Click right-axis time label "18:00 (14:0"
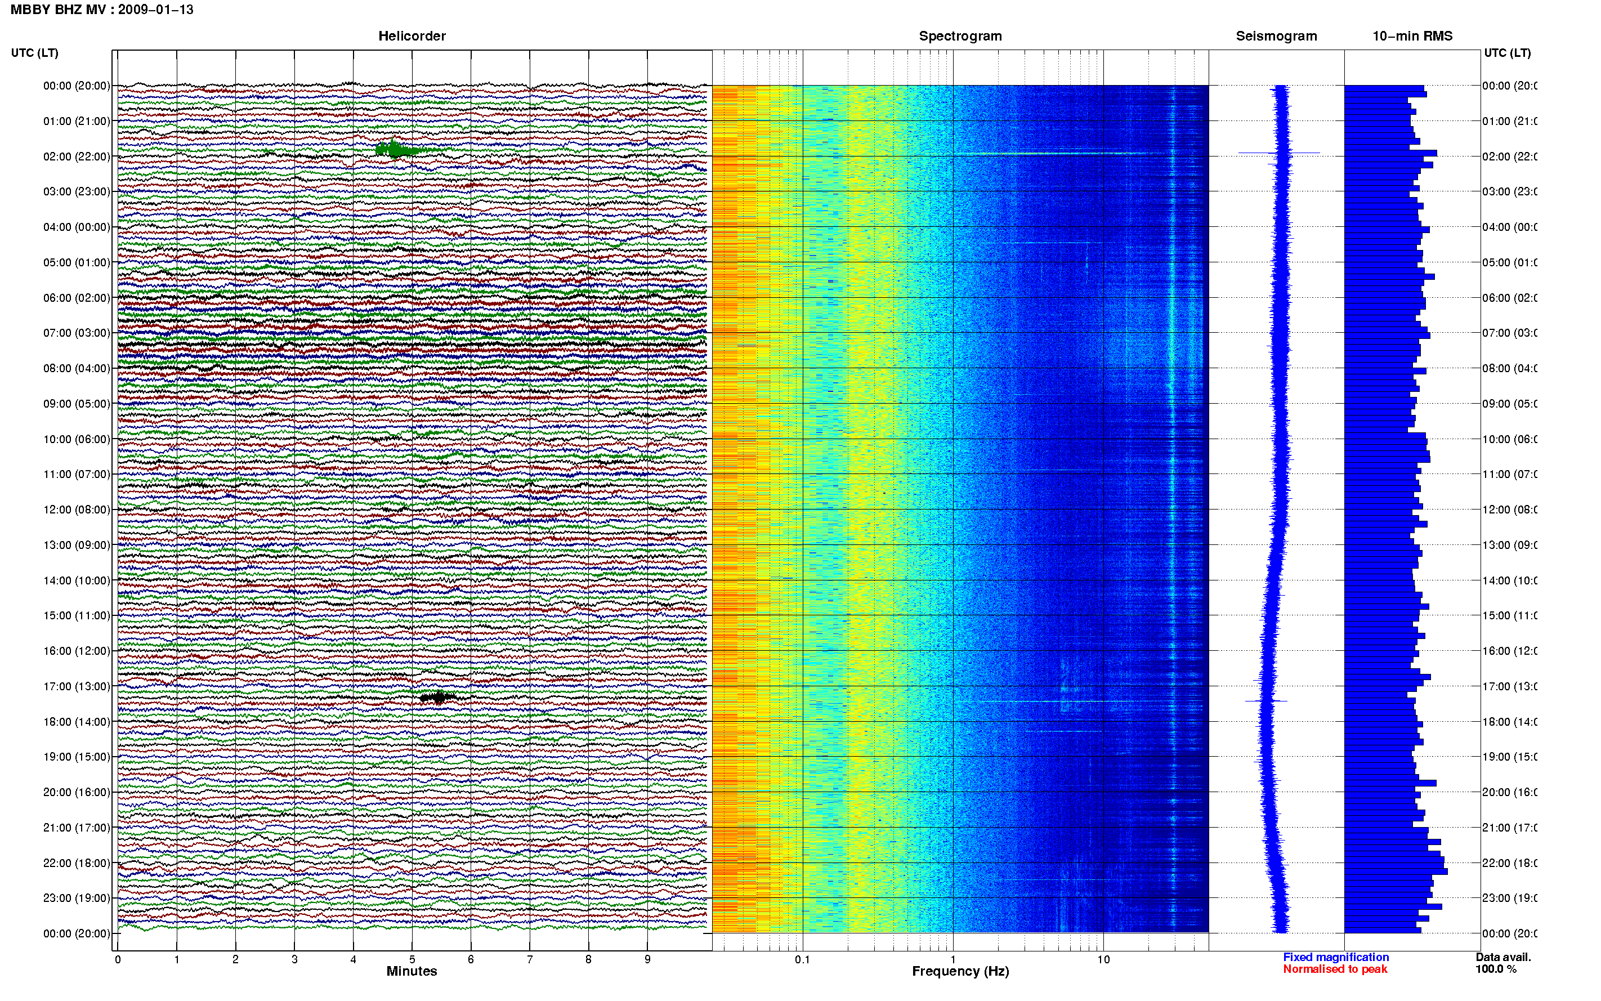1601x1001 pixels. tap(1510, 722)
